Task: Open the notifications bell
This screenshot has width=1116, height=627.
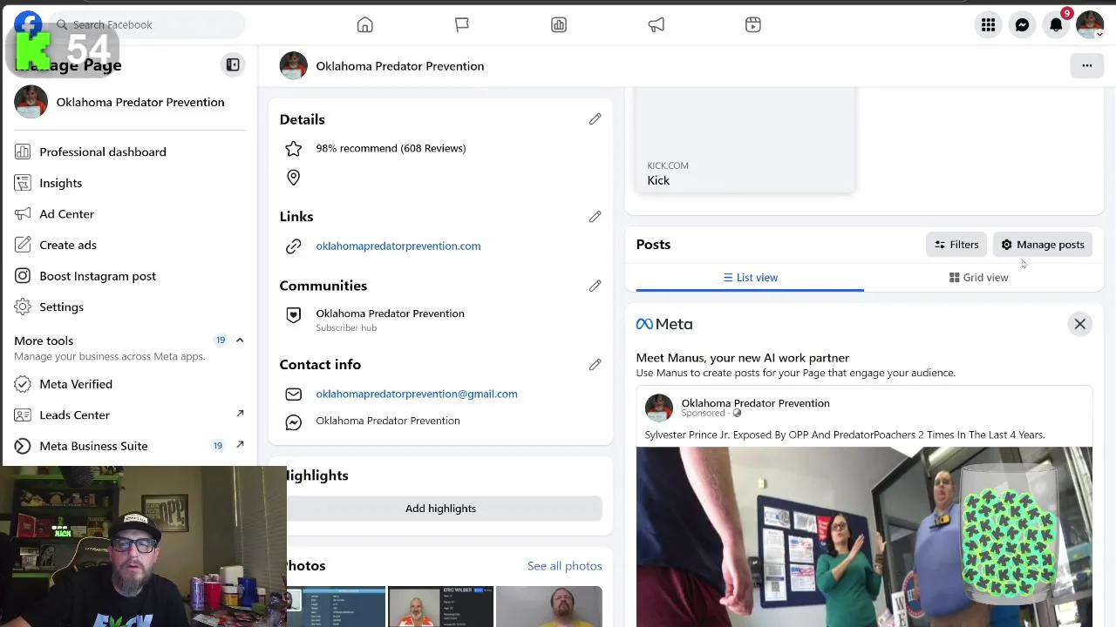Action: (x=1056, y=24)
